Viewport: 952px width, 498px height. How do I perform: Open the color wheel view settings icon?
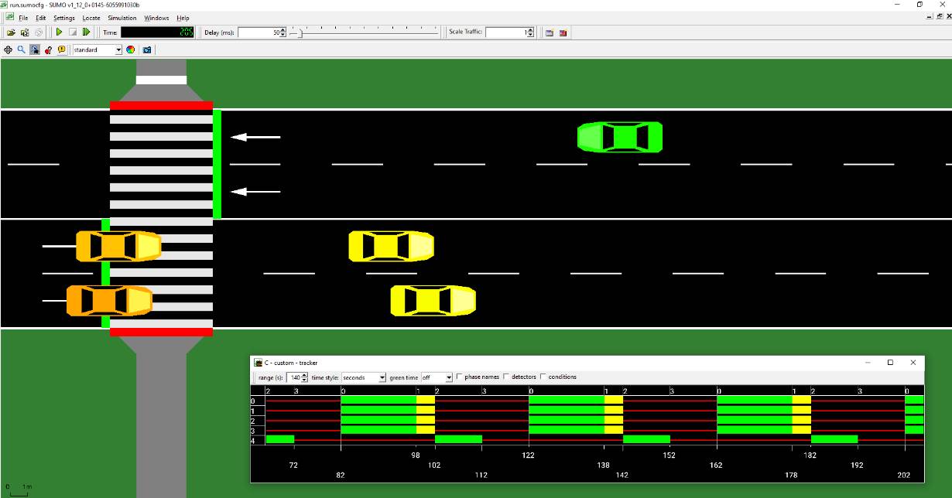pos(131,49)
